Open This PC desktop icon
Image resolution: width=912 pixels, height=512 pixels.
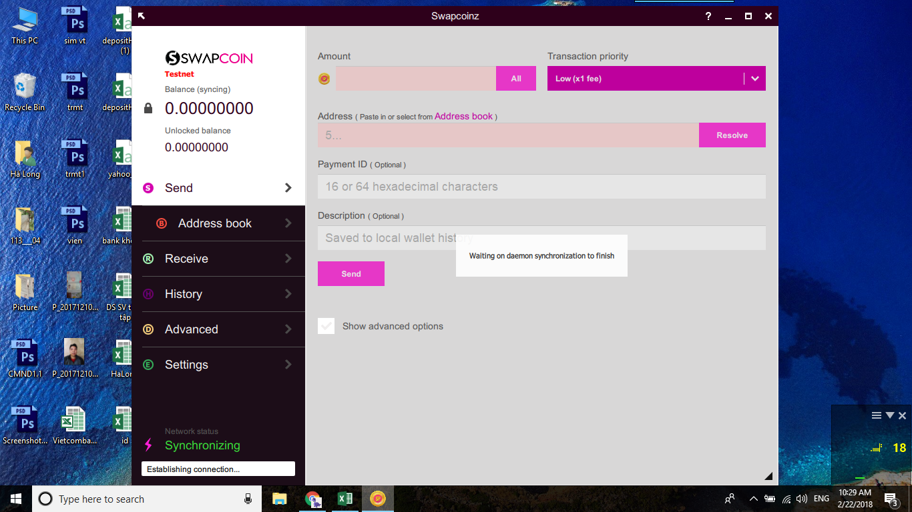click(25, 25)
